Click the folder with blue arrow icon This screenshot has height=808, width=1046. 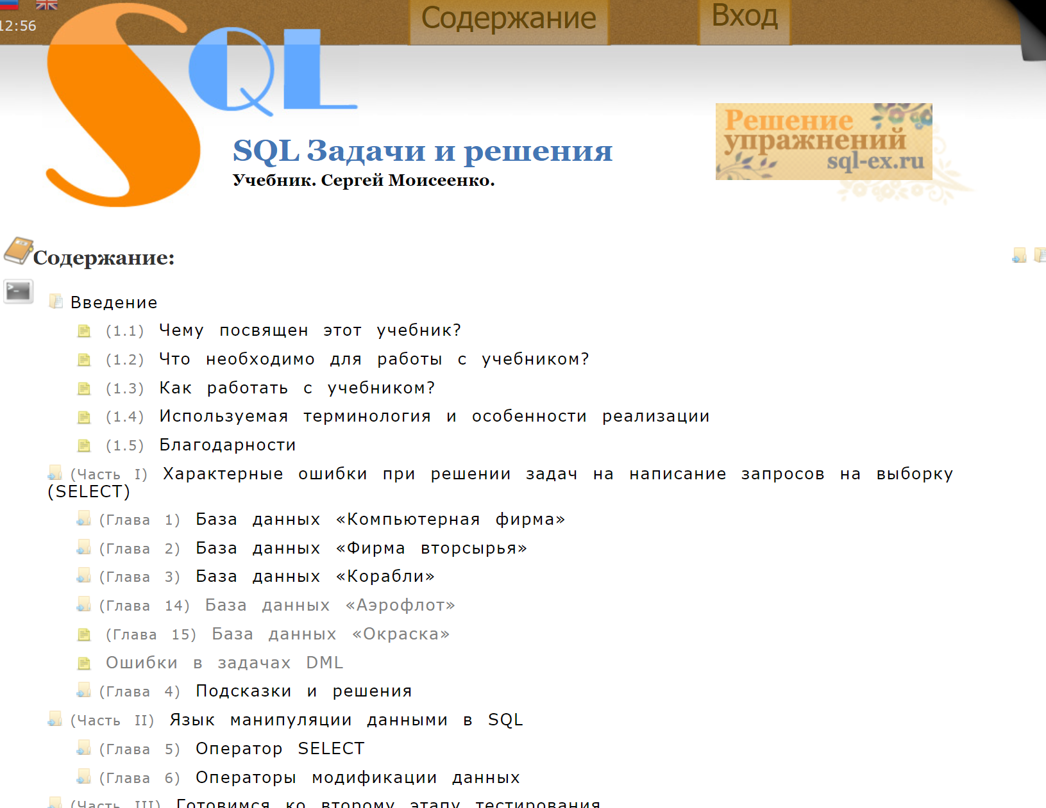pos(1018,256)
